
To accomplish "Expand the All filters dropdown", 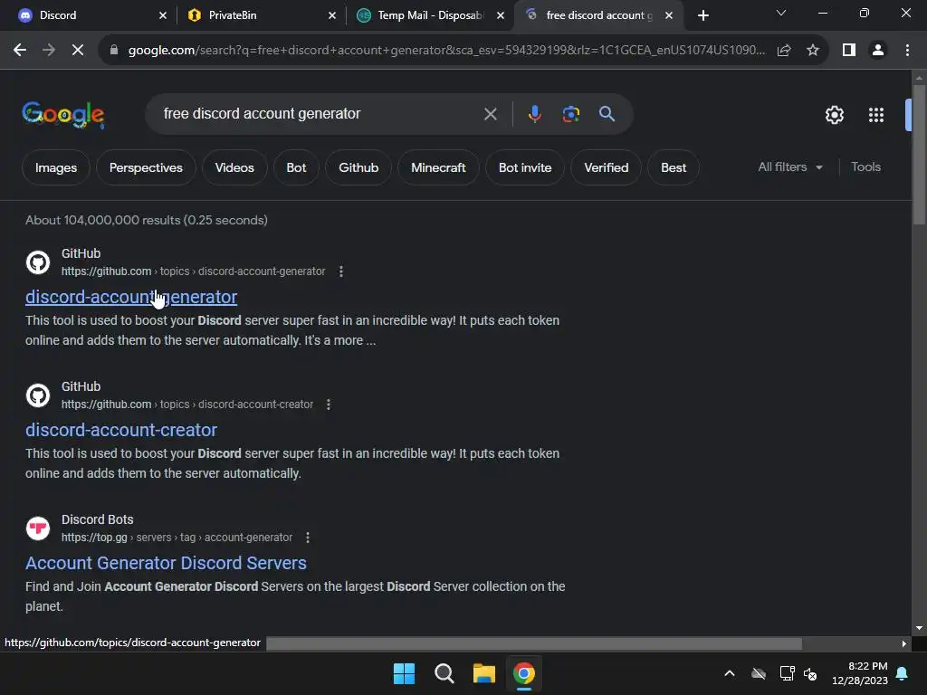I will tap(790, 167).
